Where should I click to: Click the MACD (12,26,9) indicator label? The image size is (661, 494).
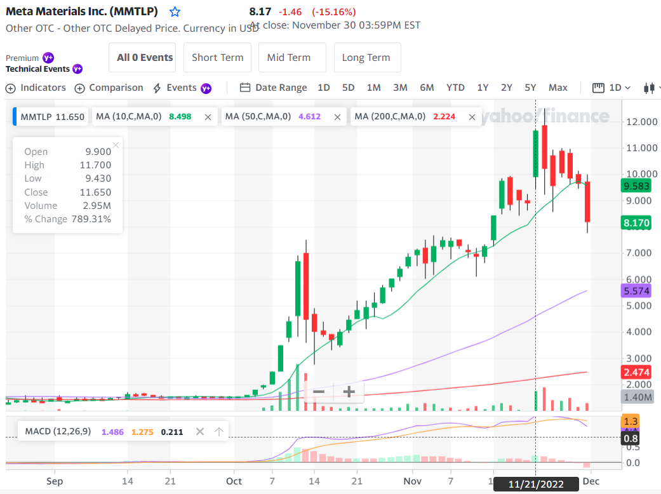pyautogui.click(x=58, y=432)
